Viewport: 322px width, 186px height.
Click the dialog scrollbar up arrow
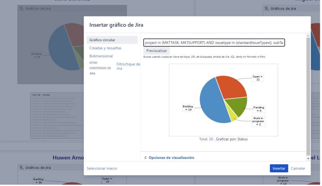(x=308, y=36)
